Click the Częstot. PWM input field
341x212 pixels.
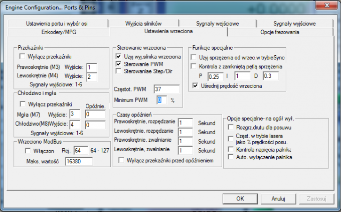pyautogui.click(x=166, y=89)
